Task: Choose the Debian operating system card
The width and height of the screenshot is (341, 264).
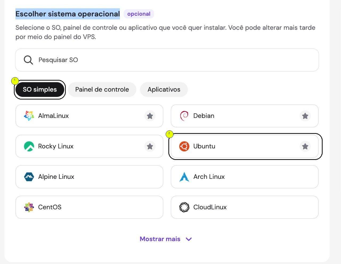Action: coord(245,116)
